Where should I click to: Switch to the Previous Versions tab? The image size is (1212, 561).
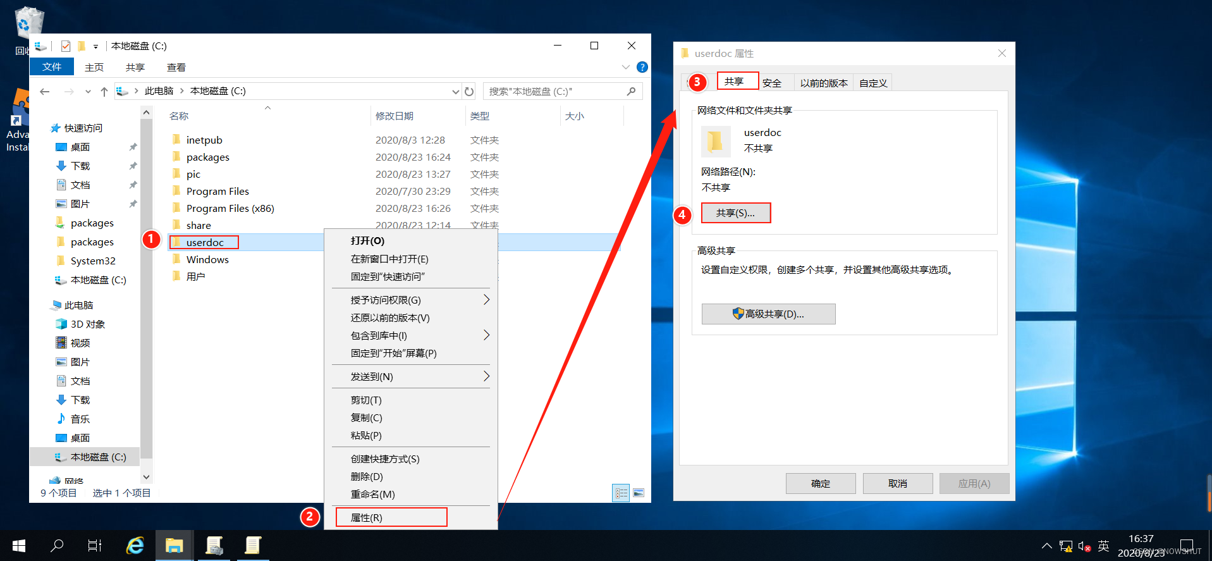824,83
